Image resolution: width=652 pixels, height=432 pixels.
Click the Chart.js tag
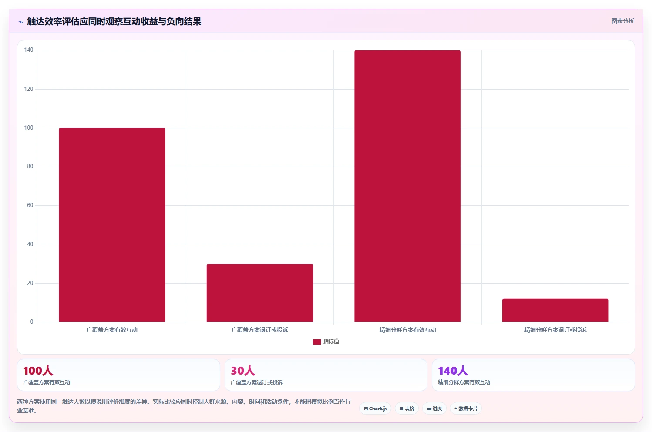375,409
